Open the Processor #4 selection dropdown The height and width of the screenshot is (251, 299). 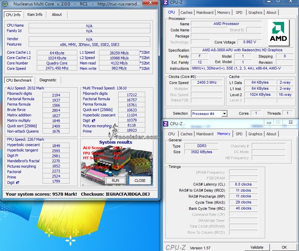tap(224, 114)
